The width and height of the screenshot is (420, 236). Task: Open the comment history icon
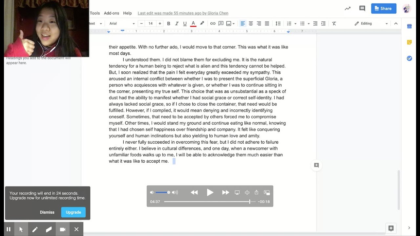pos(362,9)
